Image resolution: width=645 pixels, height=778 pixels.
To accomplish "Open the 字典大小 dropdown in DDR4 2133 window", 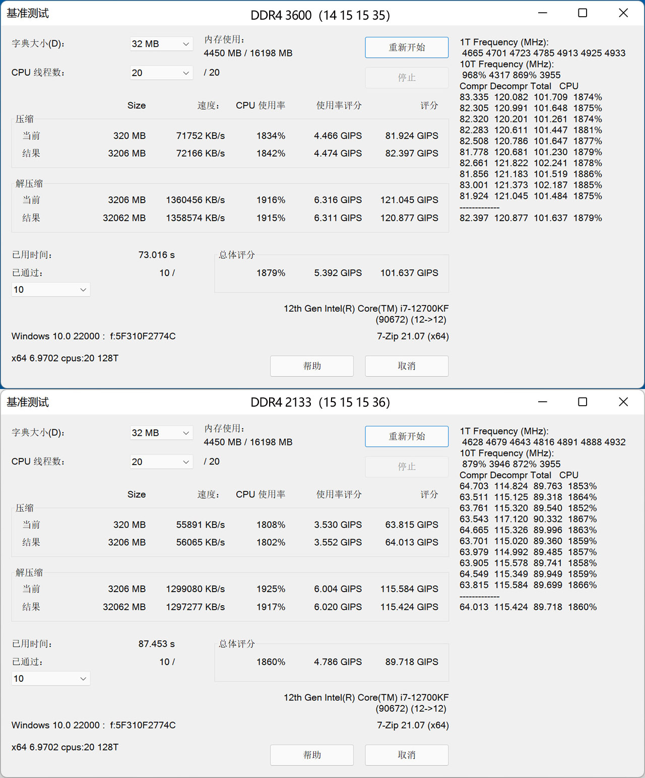I will click(x=161, y=432).
